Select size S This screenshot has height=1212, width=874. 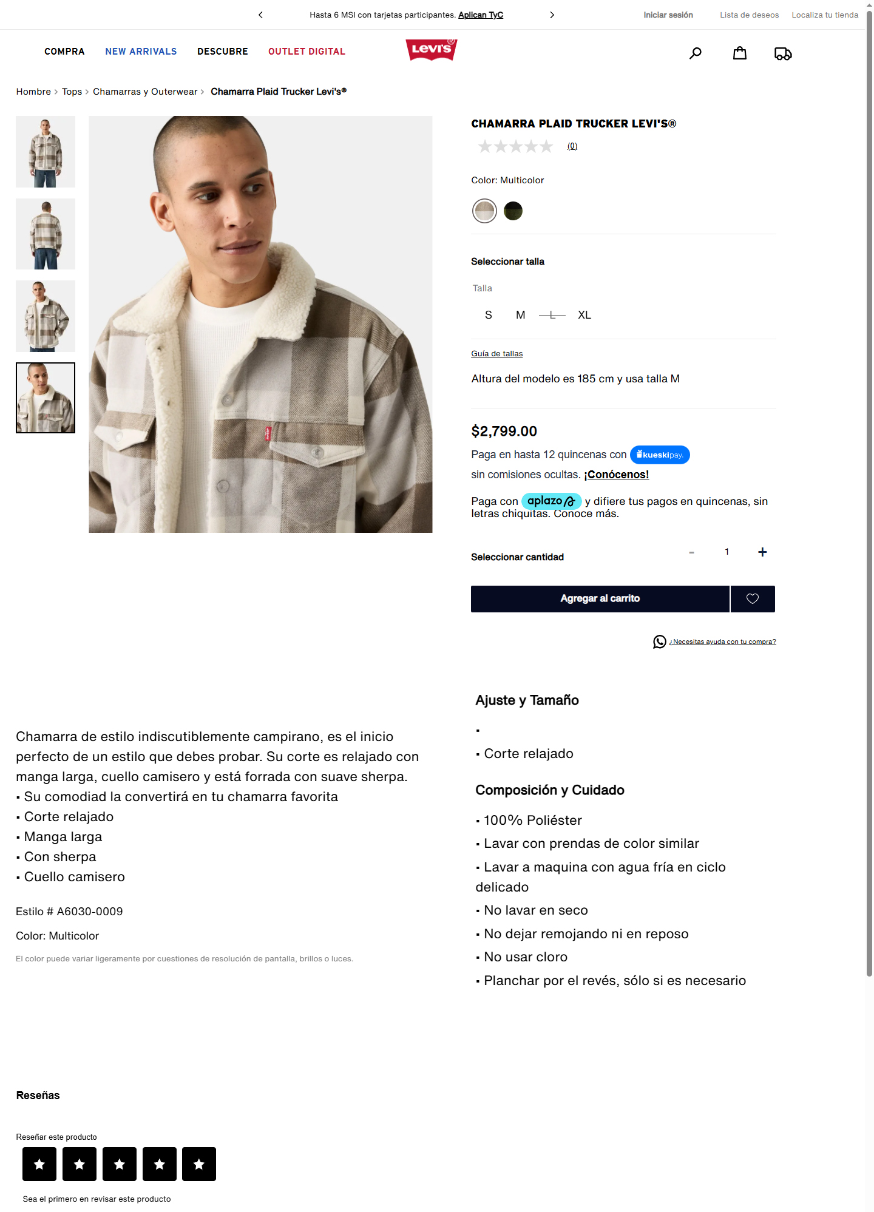click(x=489, y=315)
